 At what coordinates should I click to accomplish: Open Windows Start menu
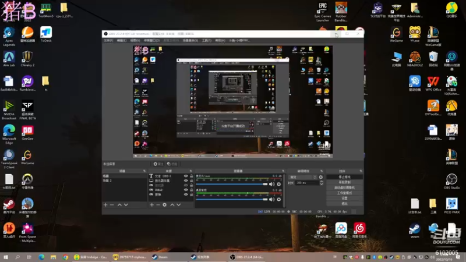[x=6, y=257]
